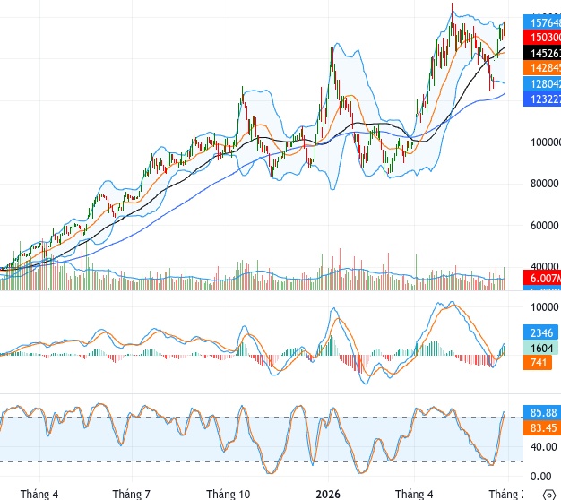
Task: Click the black 145263 moving average label
Action: pos(542,53)
